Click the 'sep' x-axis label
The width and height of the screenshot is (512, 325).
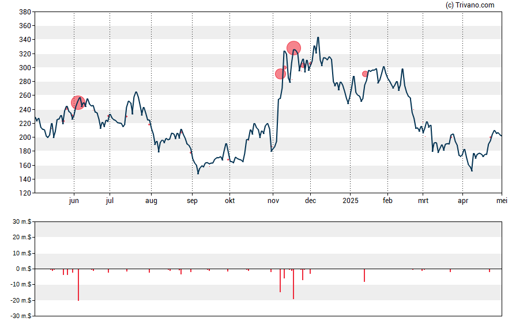pos(193,201)
